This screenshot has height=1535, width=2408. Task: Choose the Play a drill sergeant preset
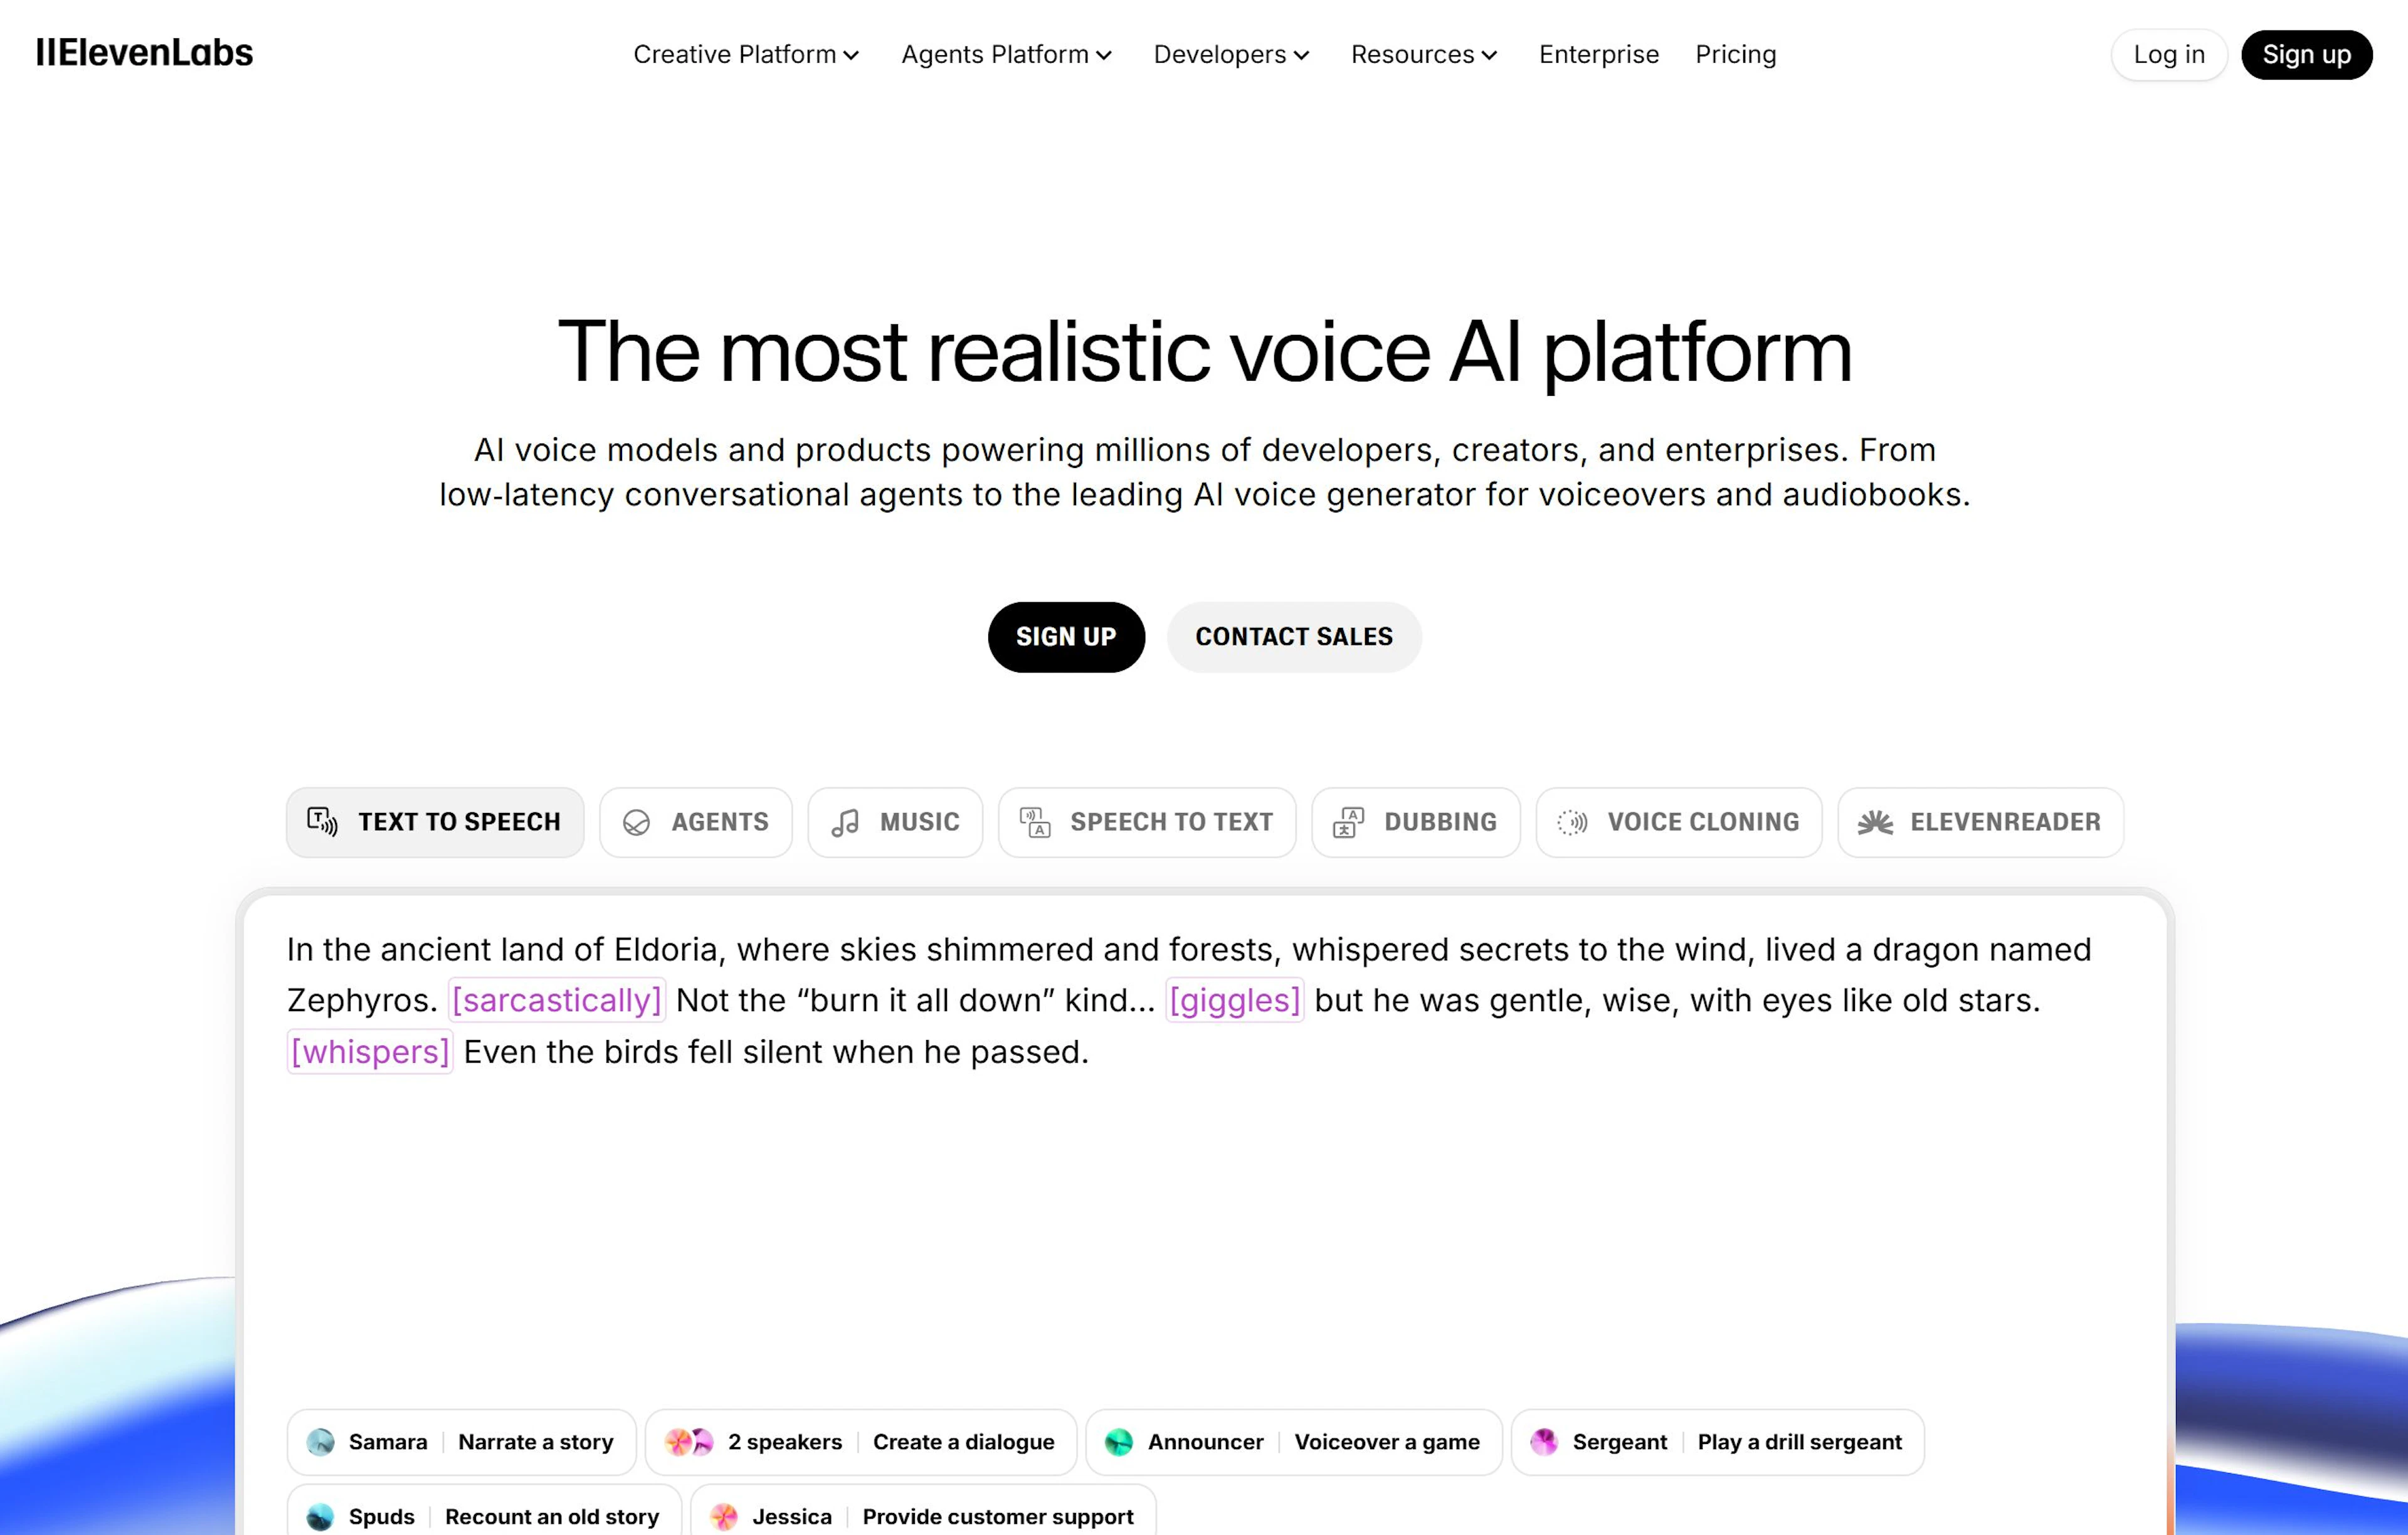(1798, 1442)
